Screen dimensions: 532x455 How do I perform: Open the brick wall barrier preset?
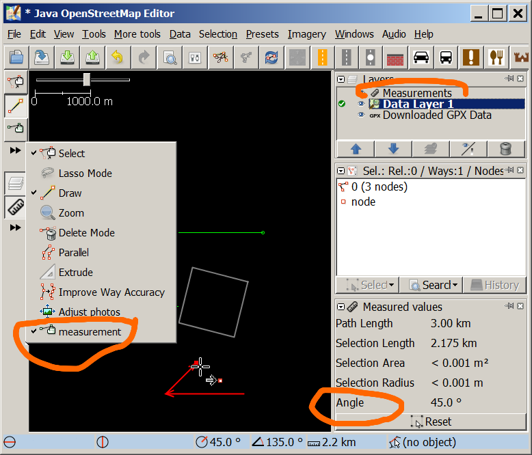click(x=395, y=57)
